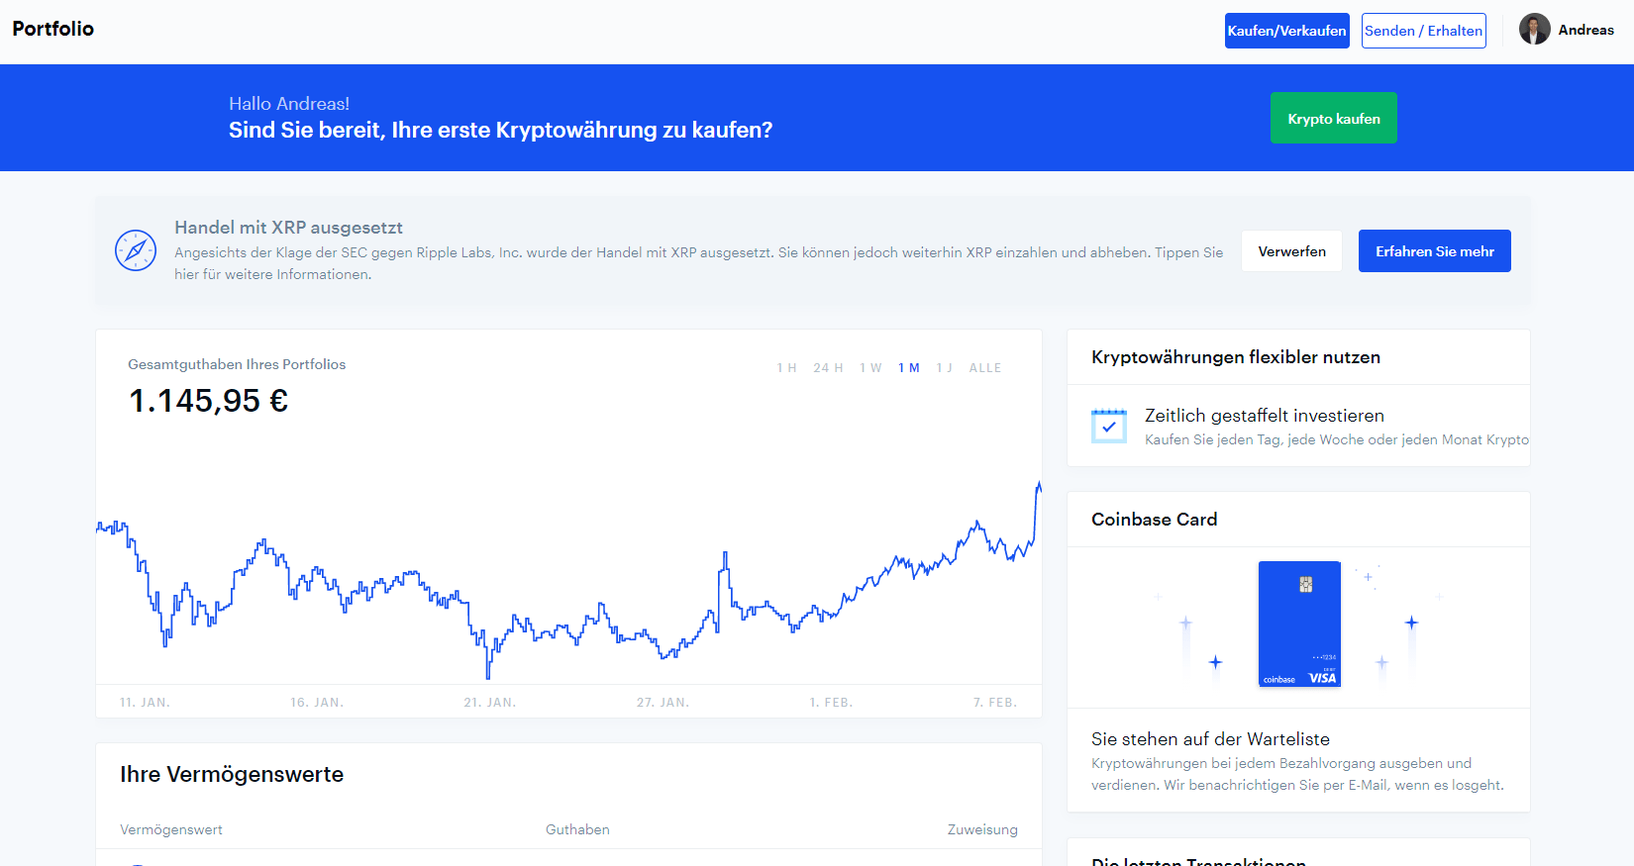Dismiss XRP notice with Verwerfen
Viewport: 1634px width, 866px height.
click(x=1291, y=251)
